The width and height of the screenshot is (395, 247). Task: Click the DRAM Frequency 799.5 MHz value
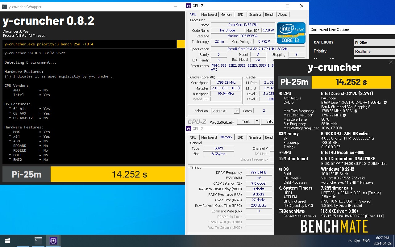click(x=259, y=173)
